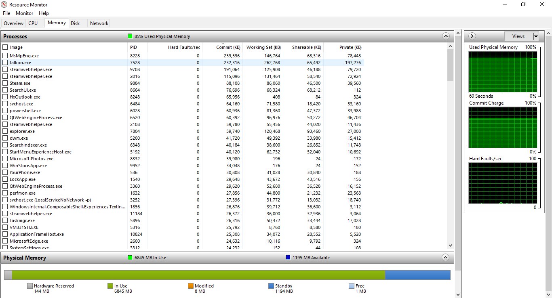The image size is (552, 298).
Task: Select the Microsoft.Photos.exe row
Action: (183, 159)
